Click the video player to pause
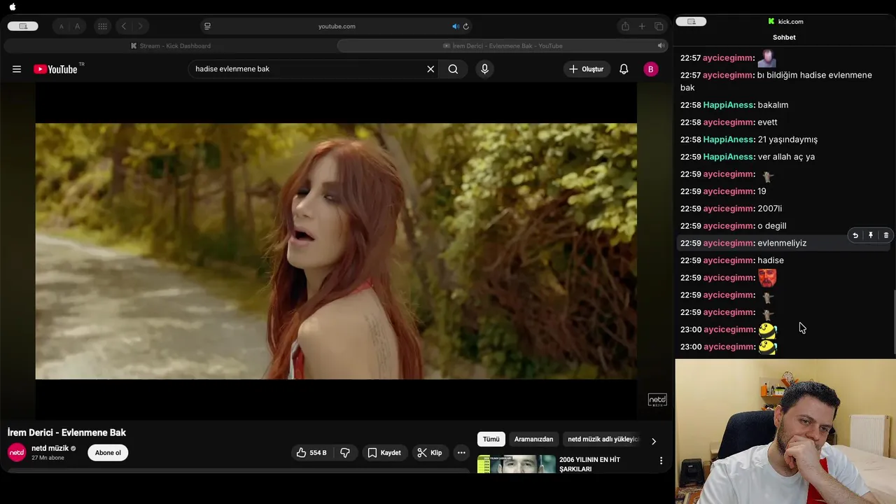The width and height of the screenshot is (896, 504). click(x=336, y=251)
